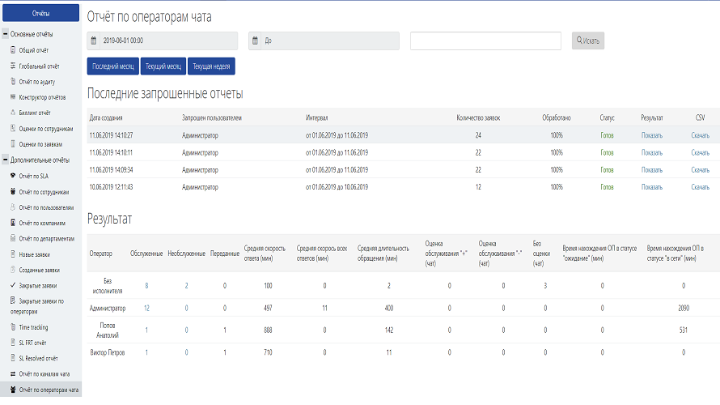The height and width of the screenshot is (405, 720).
Task: Click the 'Time tracking' sidebar icon
Action: pos(12,327)
